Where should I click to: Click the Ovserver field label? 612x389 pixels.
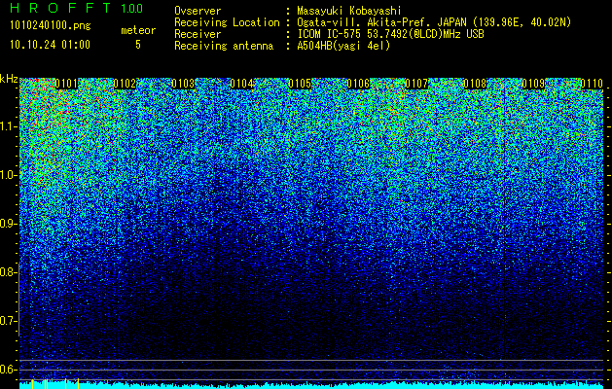pos(198,11)
